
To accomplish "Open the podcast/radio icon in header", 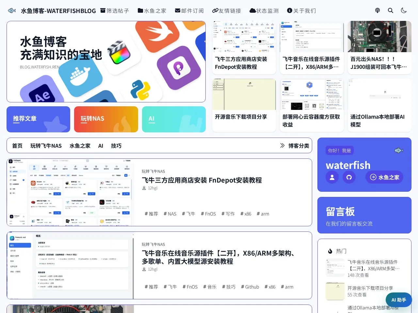I will (378, 10).
